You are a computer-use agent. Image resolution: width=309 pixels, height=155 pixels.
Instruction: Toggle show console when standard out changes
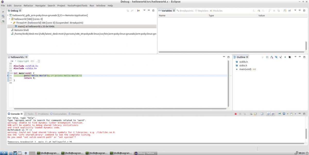[268, 114]
